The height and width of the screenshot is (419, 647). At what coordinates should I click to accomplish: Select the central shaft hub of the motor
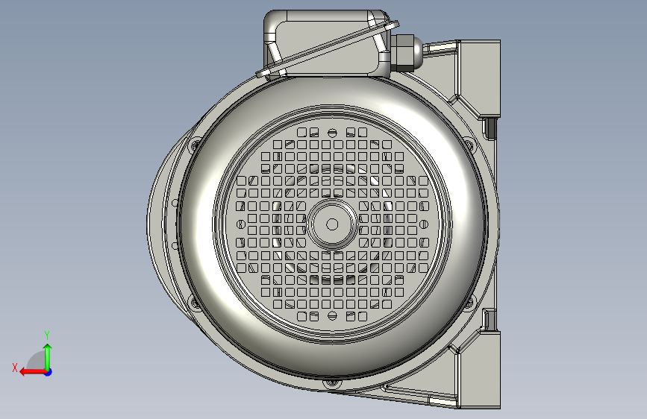point(332,224)
